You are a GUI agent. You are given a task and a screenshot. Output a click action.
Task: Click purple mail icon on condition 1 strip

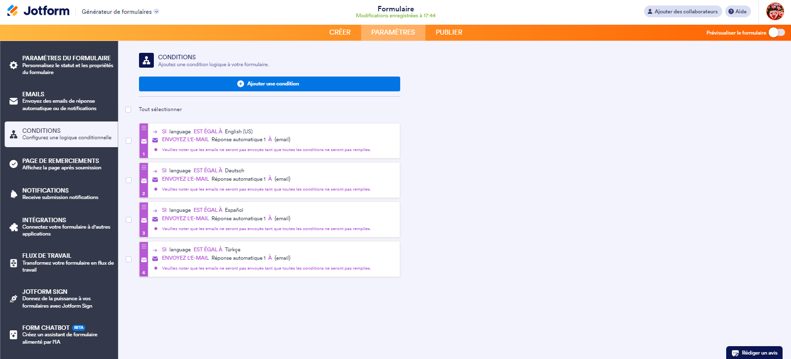tap(144, 141)
